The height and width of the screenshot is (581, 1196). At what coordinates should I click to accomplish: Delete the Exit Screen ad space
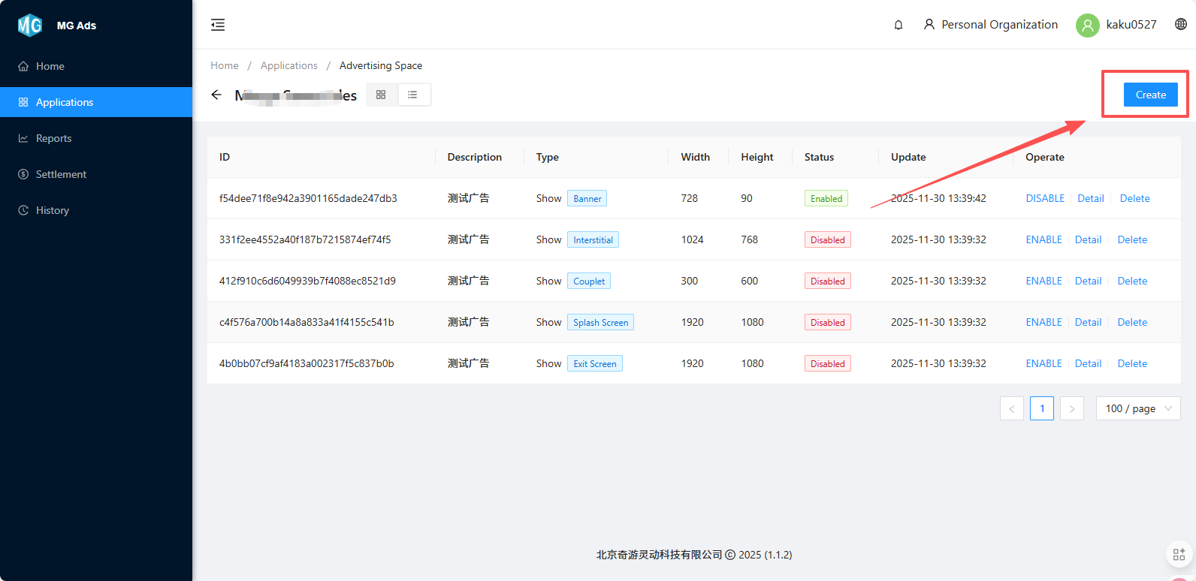(x=1132, y=363)
